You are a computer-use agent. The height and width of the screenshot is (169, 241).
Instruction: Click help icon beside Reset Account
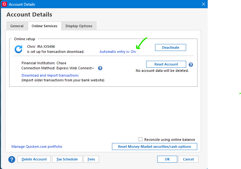[x=191, y=65]
